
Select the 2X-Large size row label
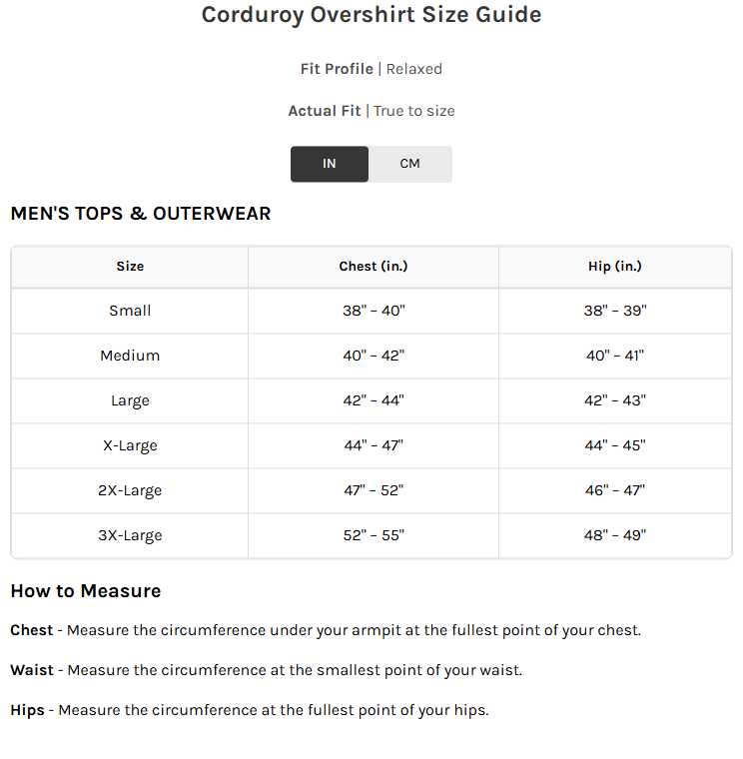pyautogui.click(x=130, y=490)
